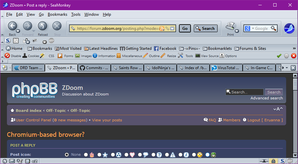Go back using the Back arrow button

12,26
